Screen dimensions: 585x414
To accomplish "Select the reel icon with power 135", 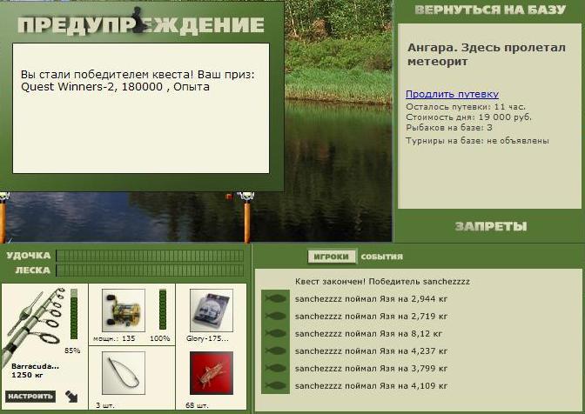I will click(124, 310).
